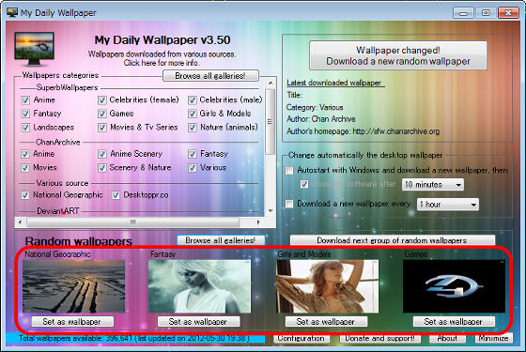Screen dimensions: 526x352
Task: Select the National Geographic beach thumbnail
Action: tap(73, 286)
